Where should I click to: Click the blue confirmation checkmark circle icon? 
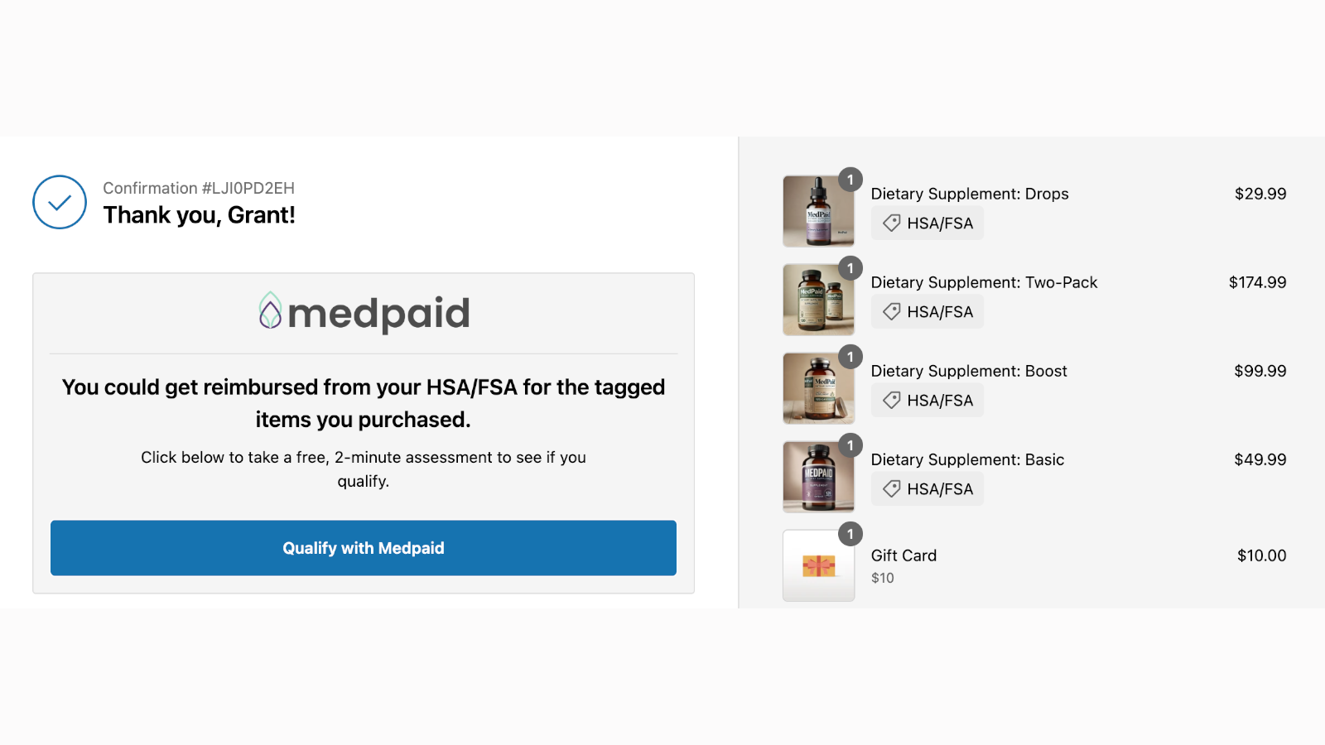point(60,202)
